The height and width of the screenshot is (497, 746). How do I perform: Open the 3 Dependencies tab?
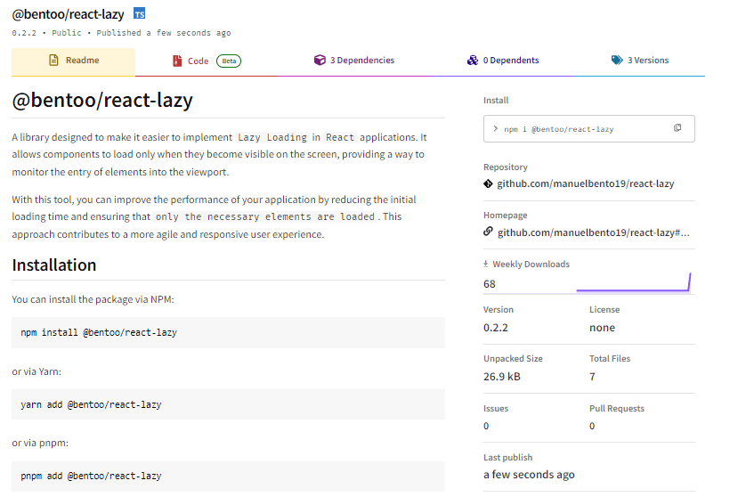click(x=354, y=61)
